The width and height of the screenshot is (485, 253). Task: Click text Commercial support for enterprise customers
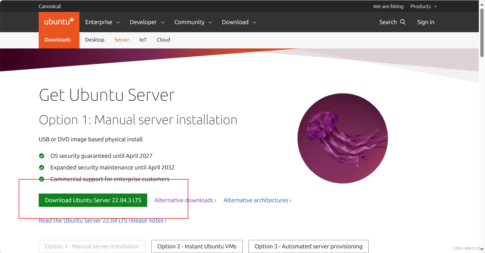click(110, 179)
